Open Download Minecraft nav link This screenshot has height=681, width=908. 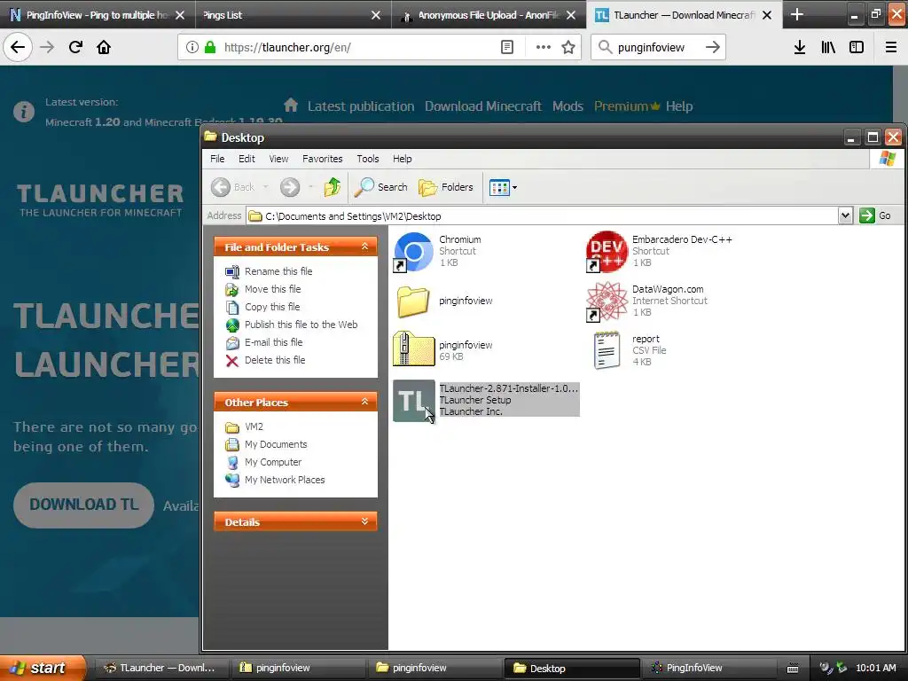click(x=483, y=106)
